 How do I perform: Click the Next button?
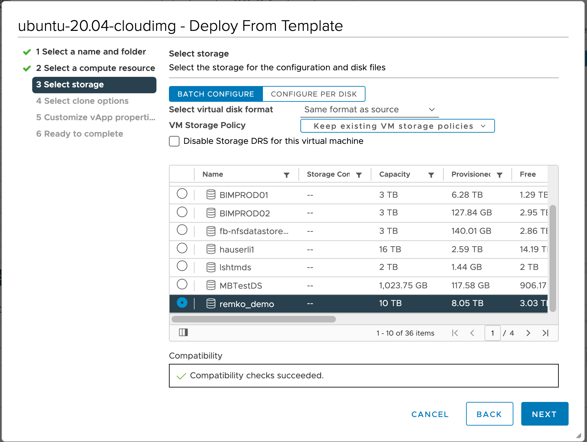point(545,414)
